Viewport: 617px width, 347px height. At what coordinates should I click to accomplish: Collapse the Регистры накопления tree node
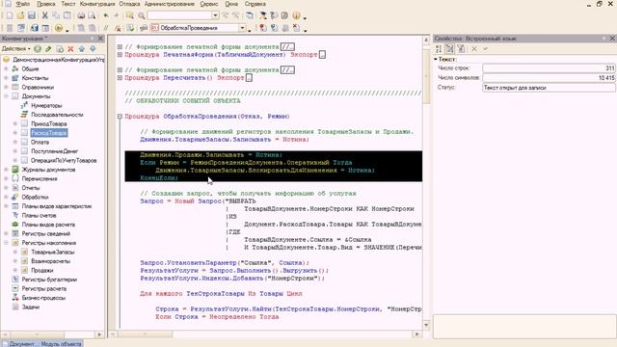[x=7, y=243]
